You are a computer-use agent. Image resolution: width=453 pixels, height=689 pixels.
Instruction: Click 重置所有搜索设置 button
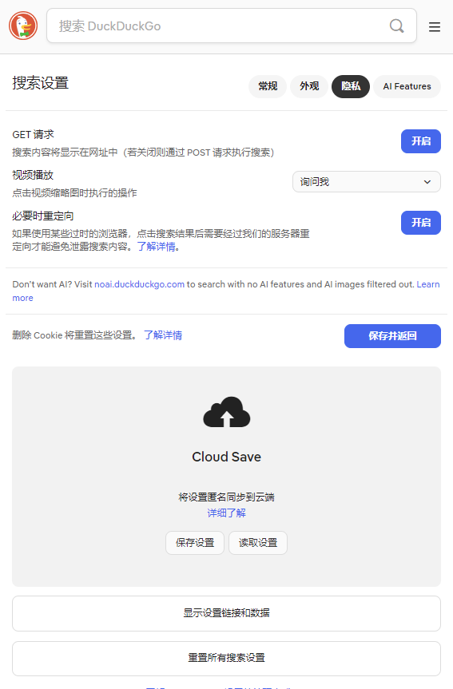pyautogui.click(x=227, y=658)
